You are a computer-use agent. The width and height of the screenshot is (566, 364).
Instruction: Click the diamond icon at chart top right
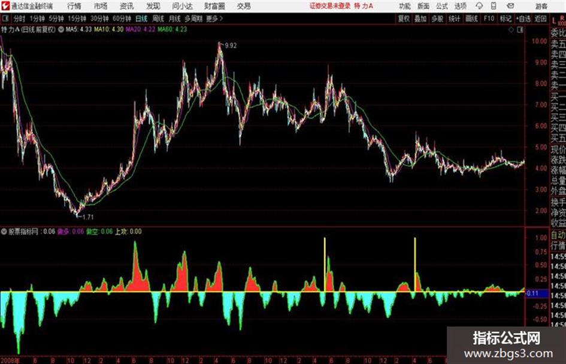(511, 30)
